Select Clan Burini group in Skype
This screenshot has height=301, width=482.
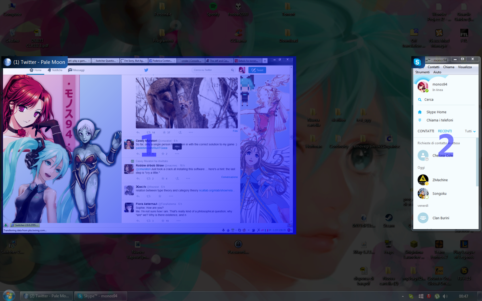point(444,218)
